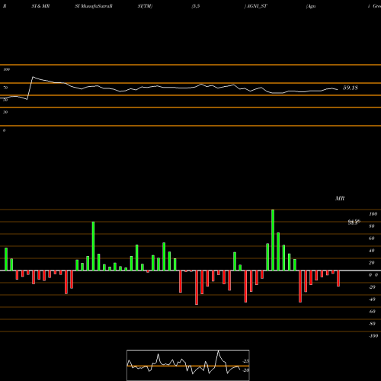381x381 pixels.
Task: Click the MR right axis label -80
Action: (x=372, y=324)
